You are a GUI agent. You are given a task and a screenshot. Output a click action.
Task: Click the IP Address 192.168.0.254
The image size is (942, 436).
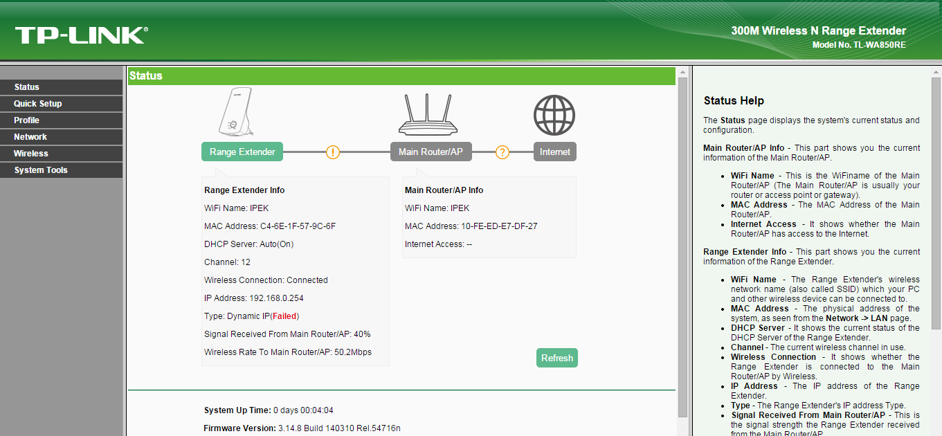point(254,298)
